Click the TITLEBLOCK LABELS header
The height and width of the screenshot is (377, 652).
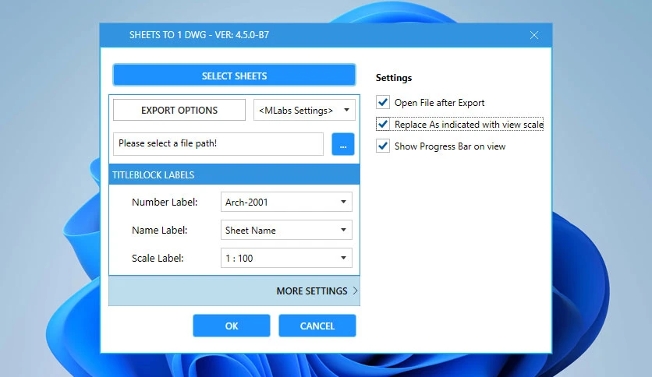pos(234,174)
